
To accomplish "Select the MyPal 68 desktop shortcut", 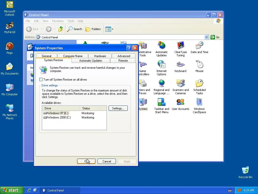I will (x=10, y=28).
